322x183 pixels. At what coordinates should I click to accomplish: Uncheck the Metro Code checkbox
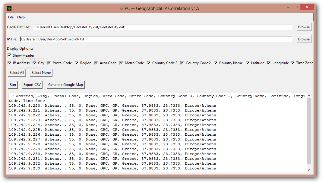[x=122, y=63]
